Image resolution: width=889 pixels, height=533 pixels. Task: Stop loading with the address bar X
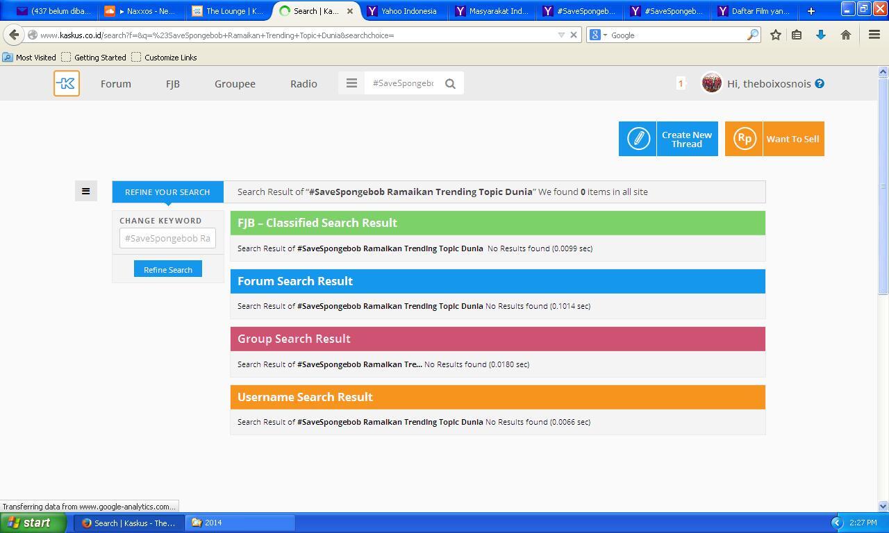tap(574, 35)
